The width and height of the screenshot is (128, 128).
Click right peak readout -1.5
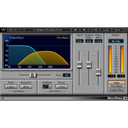[121, 76]
